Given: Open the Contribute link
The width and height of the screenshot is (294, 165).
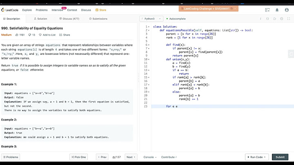Looking at the screenshot, I should (169, 157).
